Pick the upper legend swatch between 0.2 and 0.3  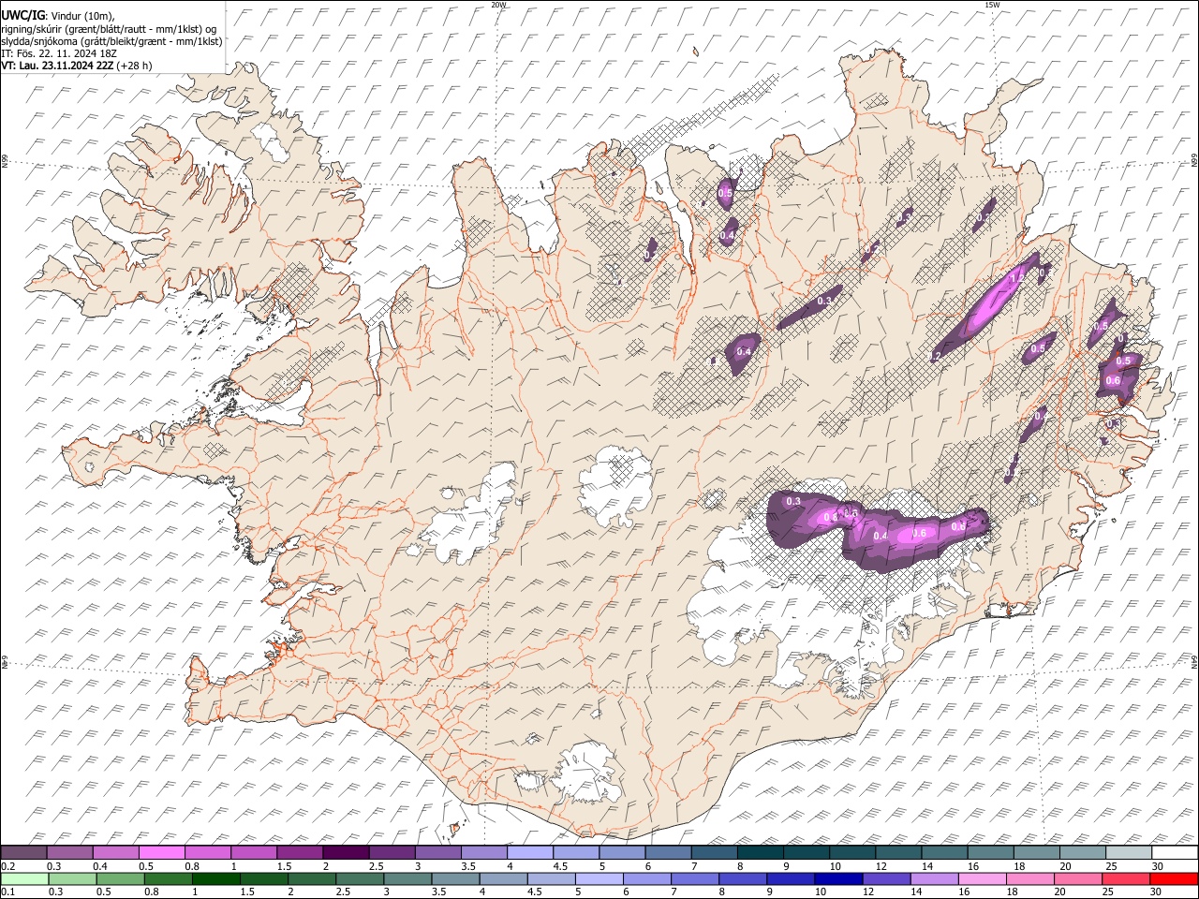pyautogui.click(x=23, y=852)
